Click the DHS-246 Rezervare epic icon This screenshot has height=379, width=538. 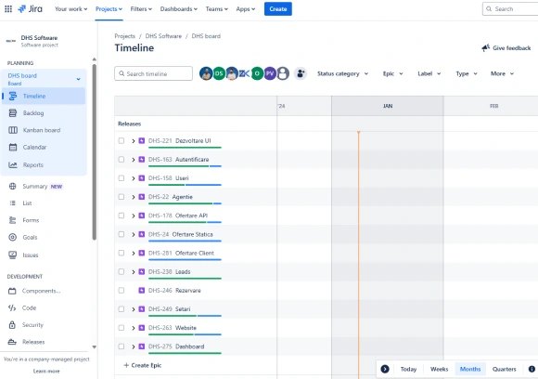tap(142, 291)
